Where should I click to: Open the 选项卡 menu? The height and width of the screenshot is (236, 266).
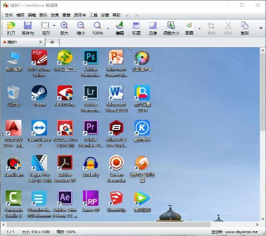pos(80,15)
